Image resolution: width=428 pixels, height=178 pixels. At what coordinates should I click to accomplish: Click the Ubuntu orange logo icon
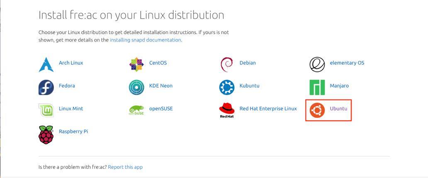point(317,110)
